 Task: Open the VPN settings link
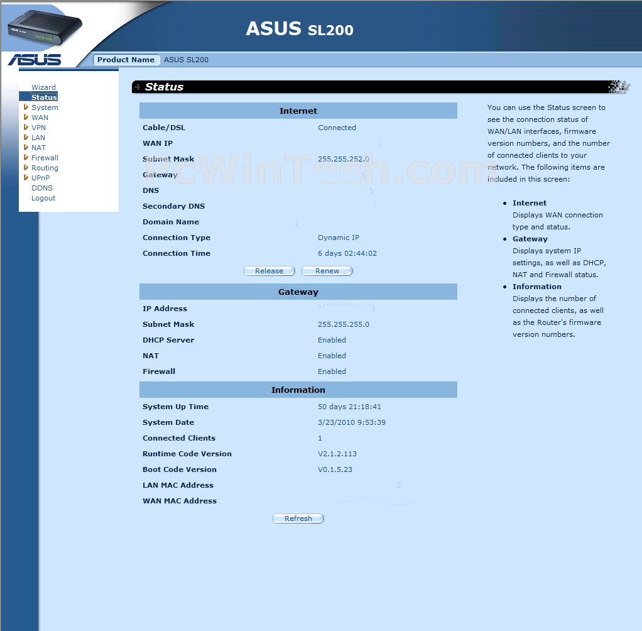(x=38, y=128)
